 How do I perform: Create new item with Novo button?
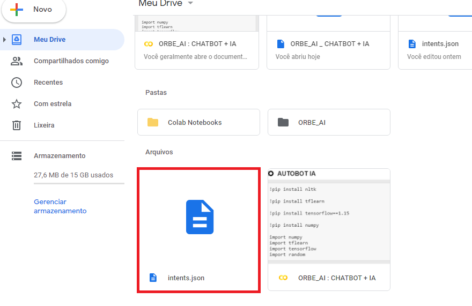(x=34, y=11)
